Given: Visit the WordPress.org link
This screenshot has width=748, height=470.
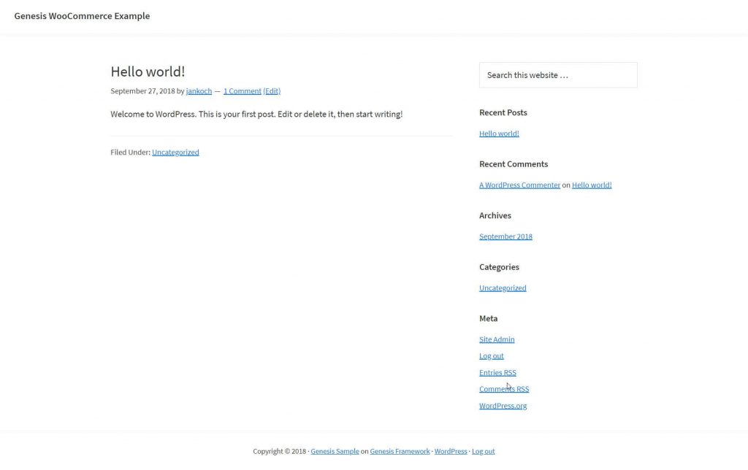Looking at the screenshot, I should (x=503, y=406).
